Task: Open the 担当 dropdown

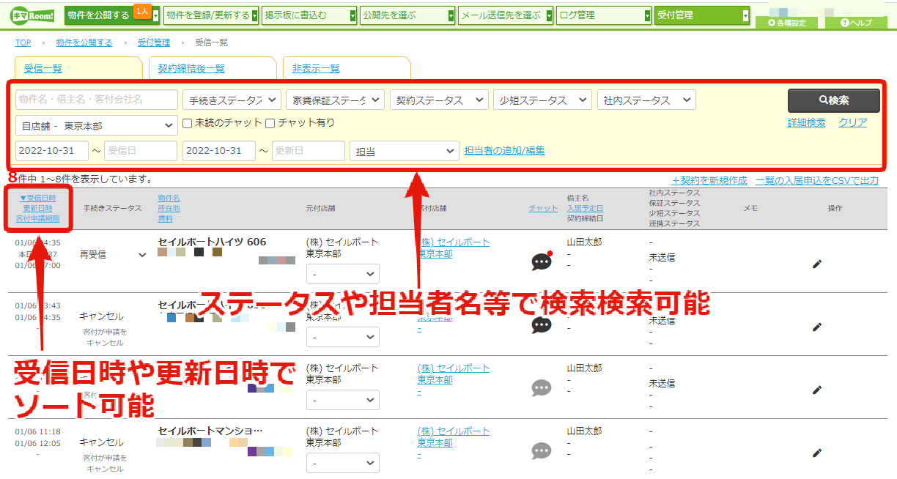Action: click(x=405, y=151)
